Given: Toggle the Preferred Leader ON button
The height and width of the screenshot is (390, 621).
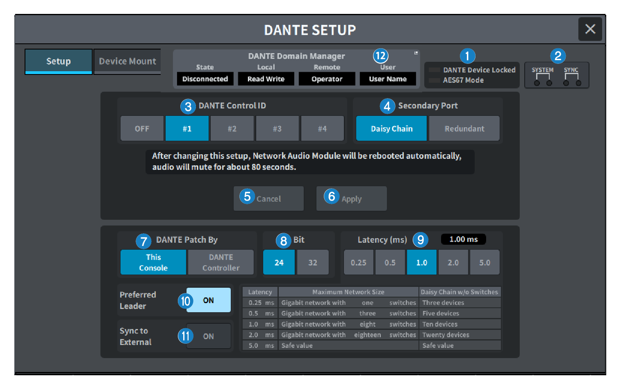Looking at the screenshot, I should coord(208,300).
